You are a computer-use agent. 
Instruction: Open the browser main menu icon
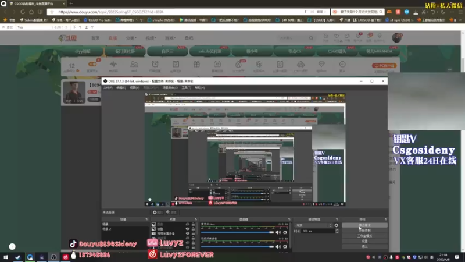click(460, 12)
